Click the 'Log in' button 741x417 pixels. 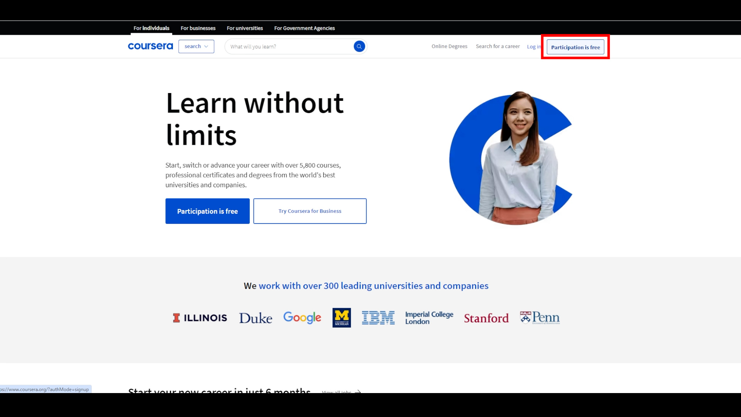534,46
